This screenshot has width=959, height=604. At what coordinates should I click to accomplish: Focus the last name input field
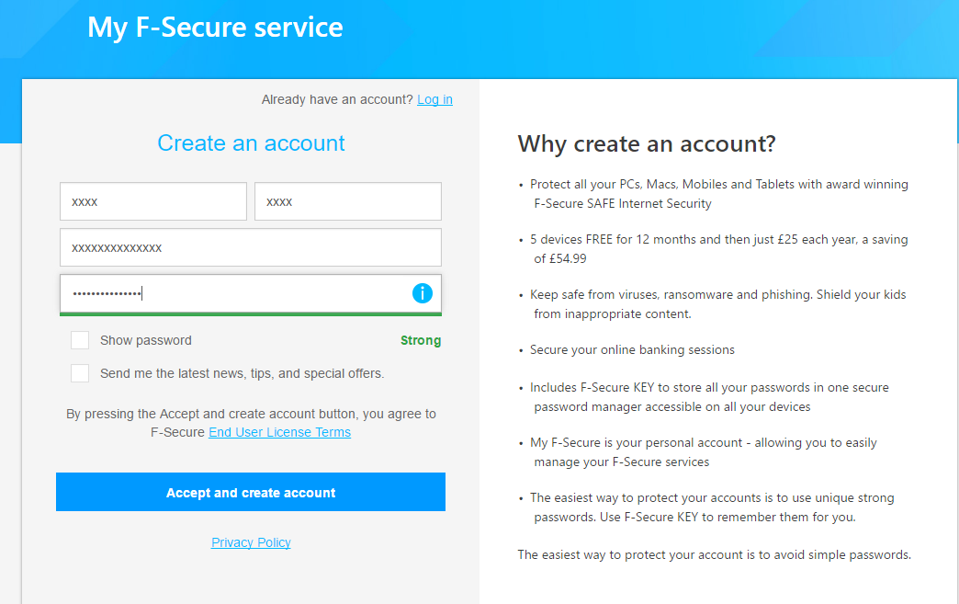click(348, 201)
